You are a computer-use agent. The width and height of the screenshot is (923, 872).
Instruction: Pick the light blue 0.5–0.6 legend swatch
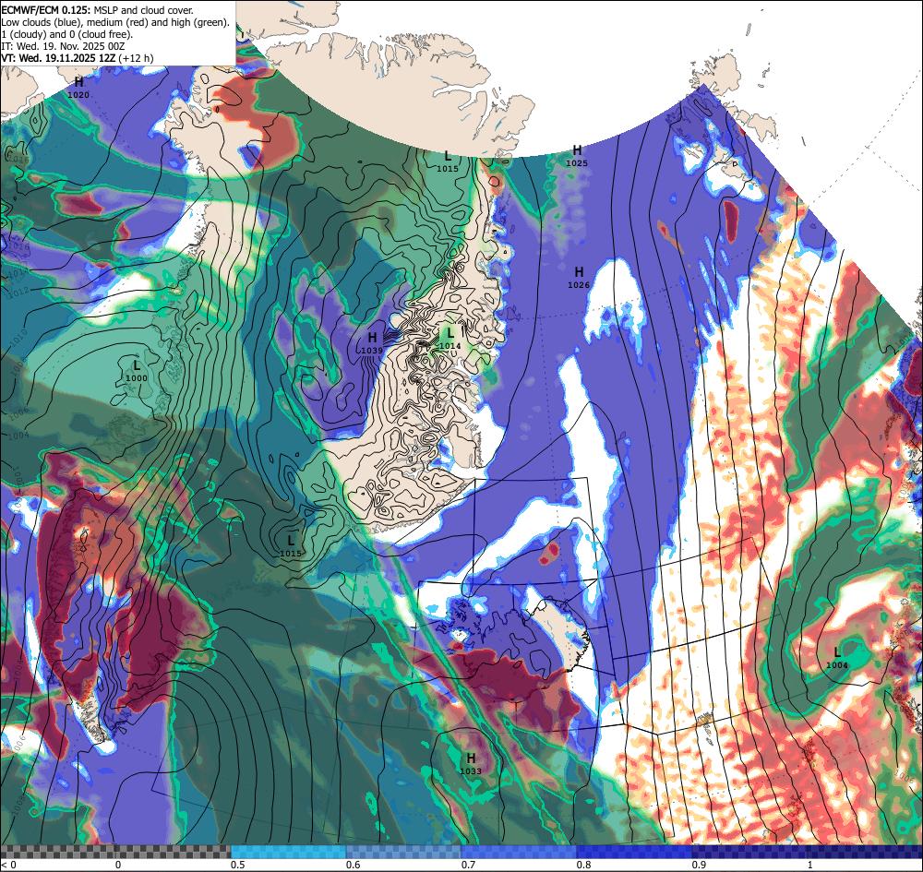tap(288, 852)
